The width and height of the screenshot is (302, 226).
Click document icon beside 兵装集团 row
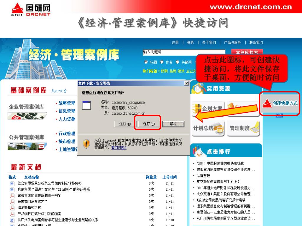pyautogui.click(x=12, y=190)
